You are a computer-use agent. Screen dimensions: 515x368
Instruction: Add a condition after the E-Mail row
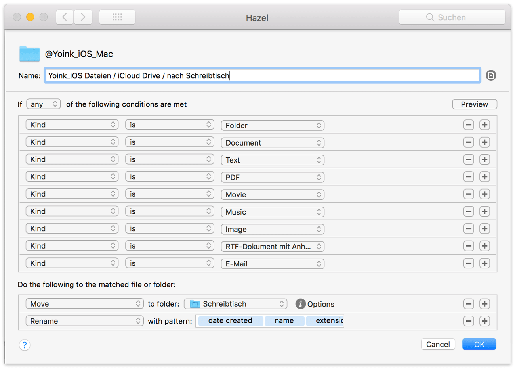[484, 263]
